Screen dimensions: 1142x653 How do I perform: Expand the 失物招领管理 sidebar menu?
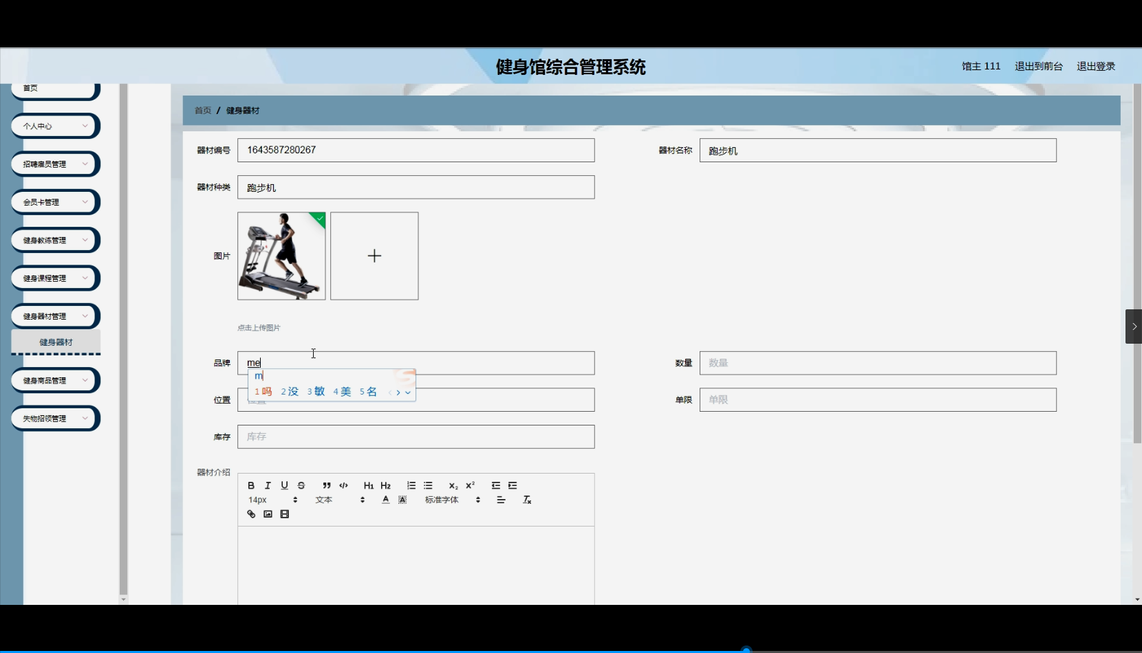56,419
